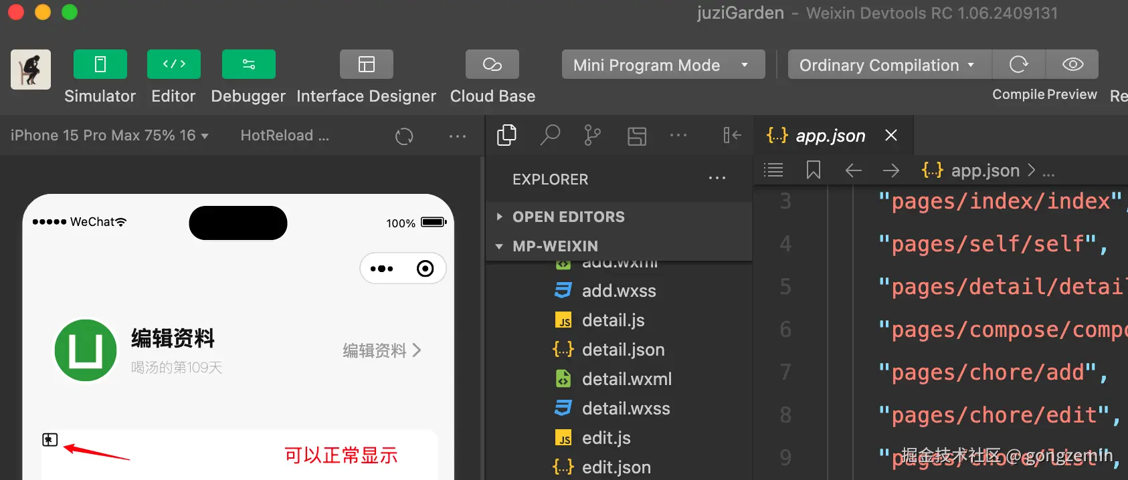Open the HotReload setting menu

tap(285, 135)
